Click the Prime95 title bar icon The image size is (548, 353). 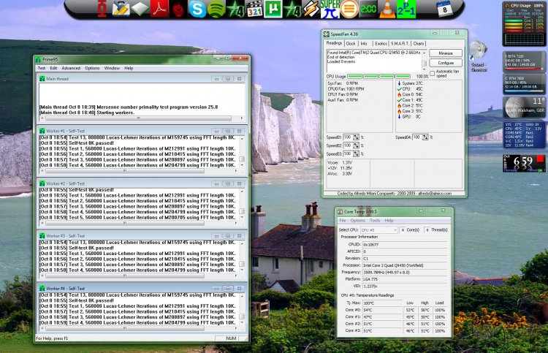click(x=38, y=59)
